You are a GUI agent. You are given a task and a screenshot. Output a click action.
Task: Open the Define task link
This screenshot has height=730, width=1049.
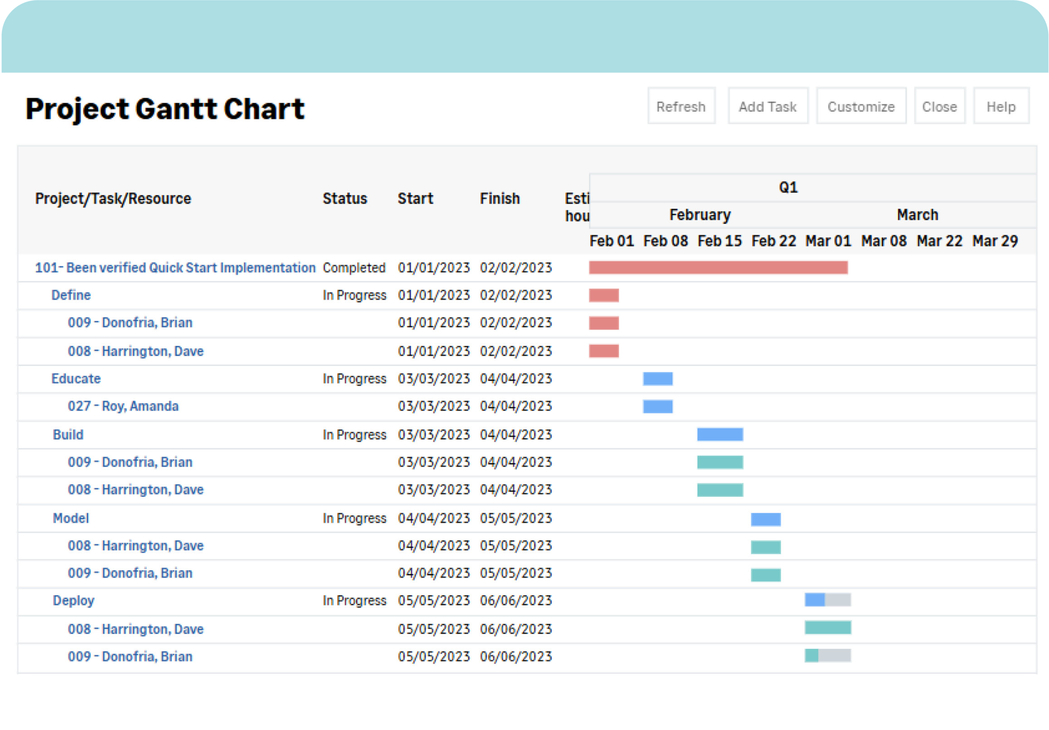coord(71,295)
